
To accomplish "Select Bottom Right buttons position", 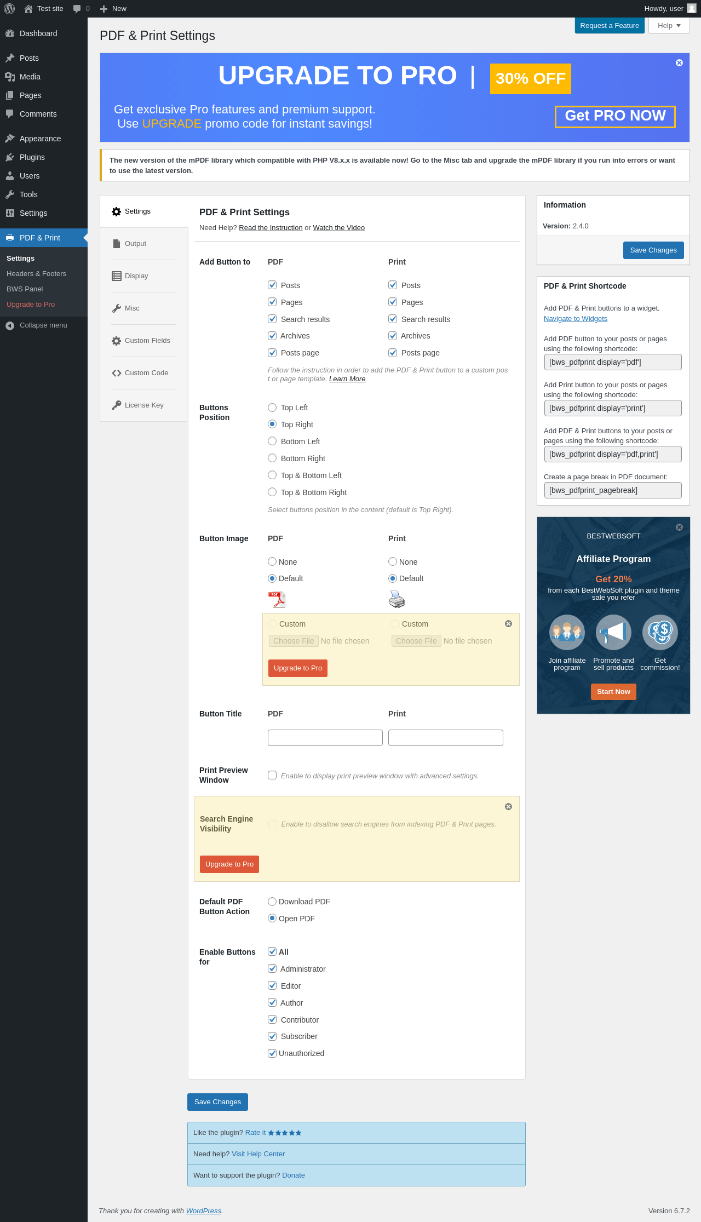I will pyautogui.click(x=272, y=458).
